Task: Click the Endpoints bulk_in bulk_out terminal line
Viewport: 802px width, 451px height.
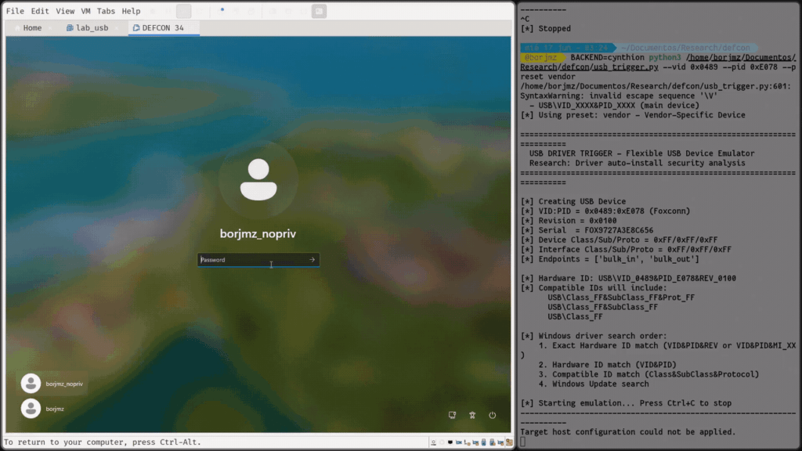Action: (610, 259)
